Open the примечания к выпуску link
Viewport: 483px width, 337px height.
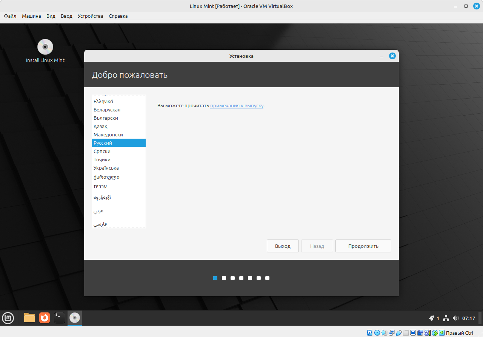point(237,105)
